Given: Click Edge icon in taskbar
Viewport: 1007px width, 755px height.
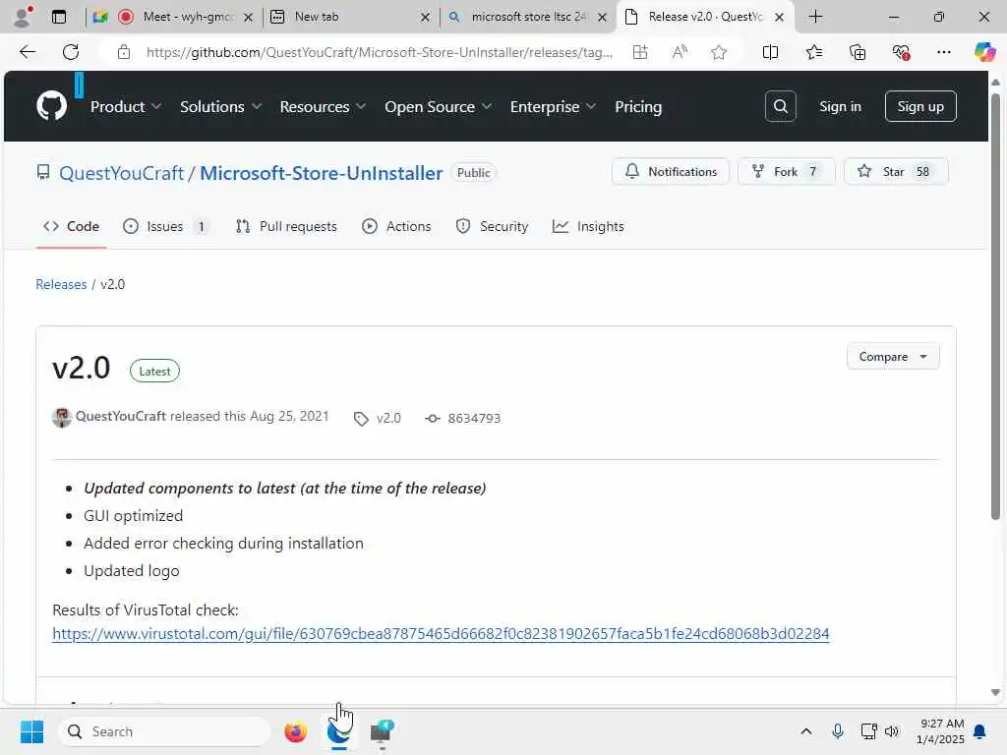Looking at the screenshot, I should [338, 731].
